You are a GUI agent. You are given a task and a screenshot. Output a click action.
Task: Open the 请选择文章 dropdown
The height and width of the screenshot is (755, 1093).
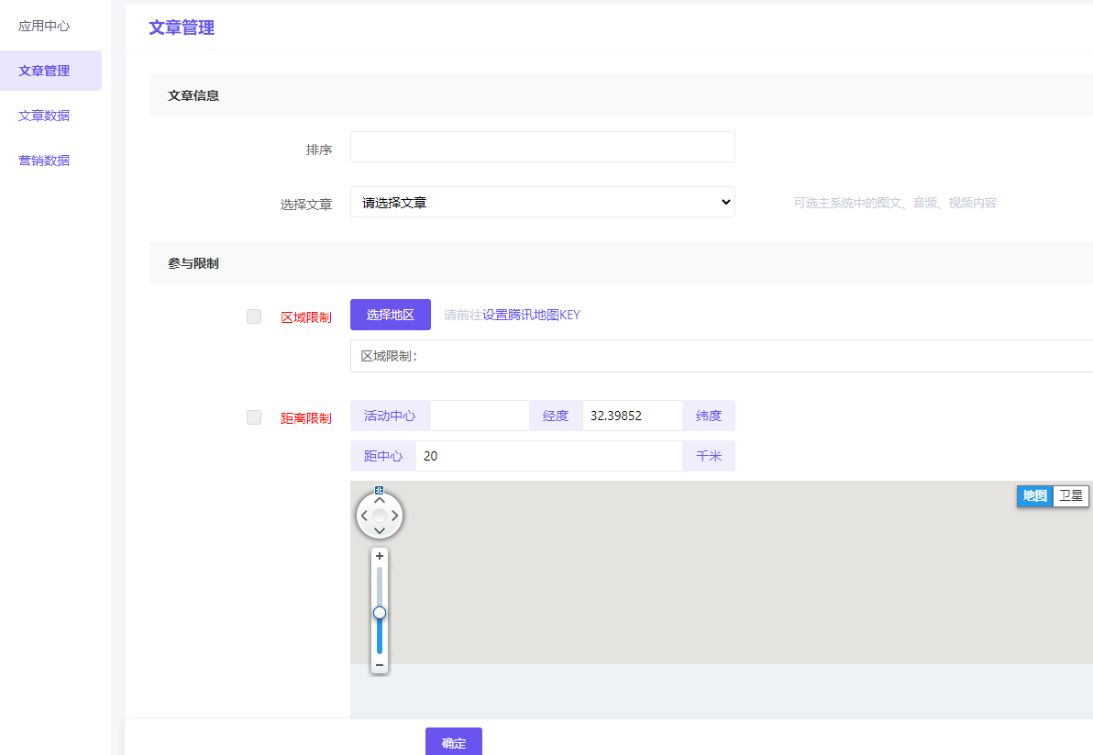pyautogui.click(x=542, y=202)
